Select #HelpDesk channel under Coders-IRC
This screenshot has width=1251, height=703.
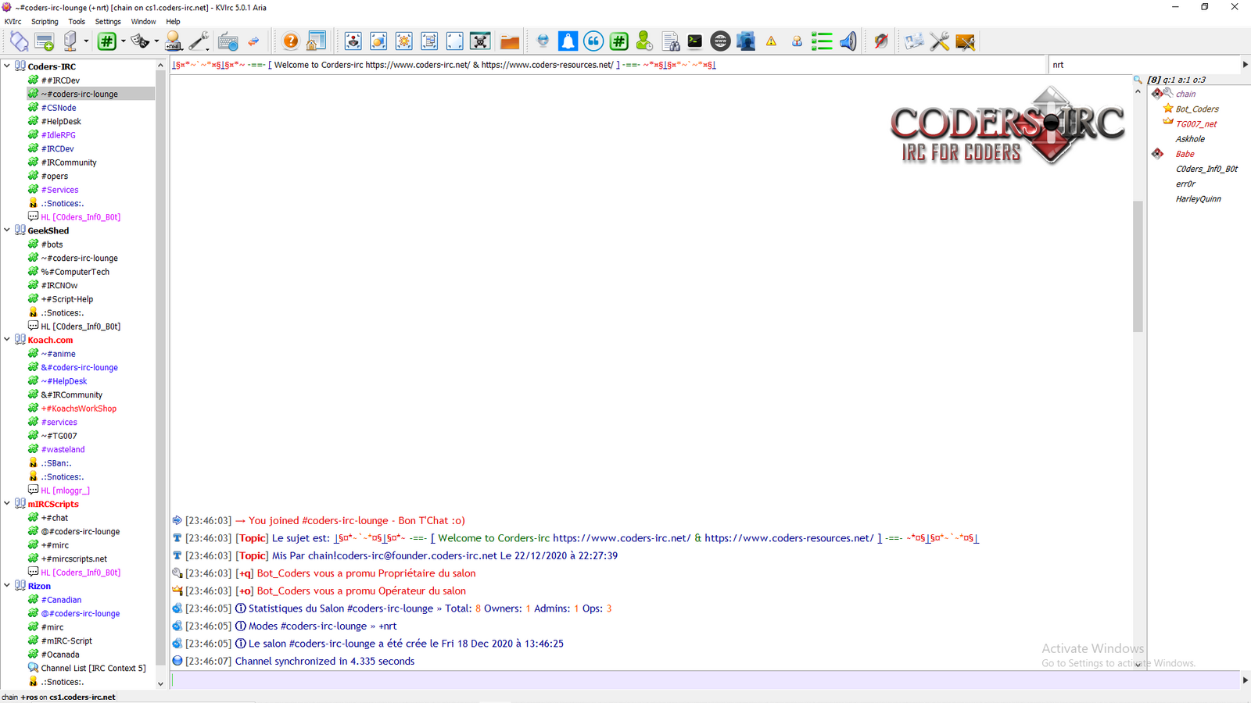(61, 121)
